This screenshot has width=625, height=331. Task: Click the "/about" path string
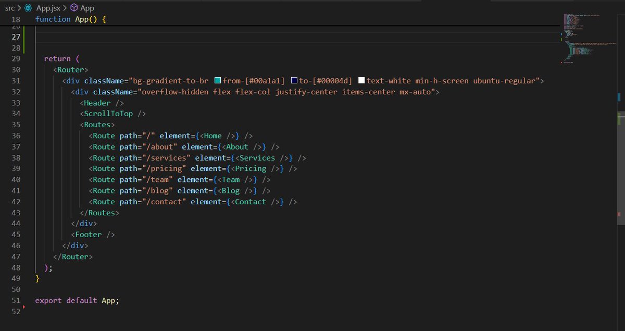[x=159, y=146]
